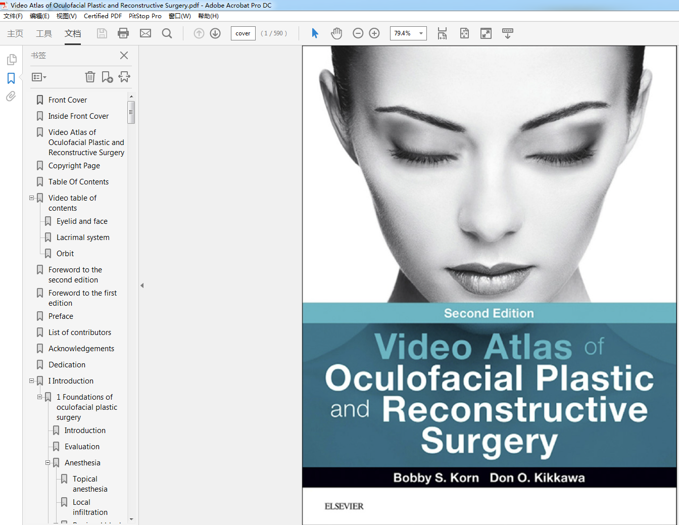The height and width of the screenshot is (525, 679).
Task: Open Foreword to the first edition
Action: (x=82, y=298)
